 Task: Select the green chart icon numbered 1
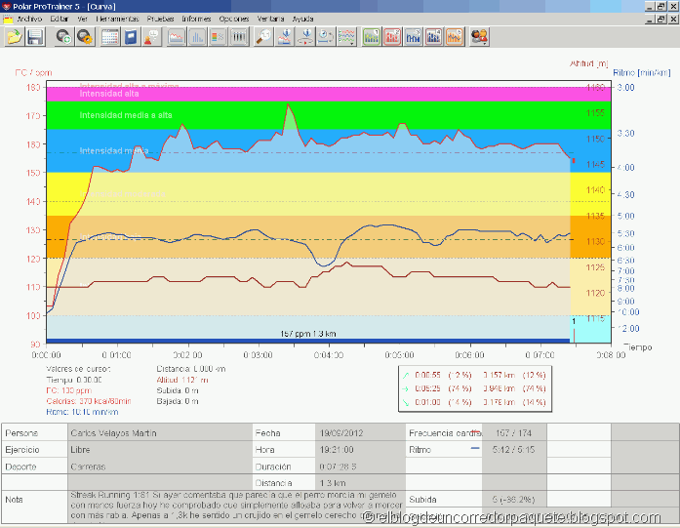pyautogui.click(x=372, y=37)
